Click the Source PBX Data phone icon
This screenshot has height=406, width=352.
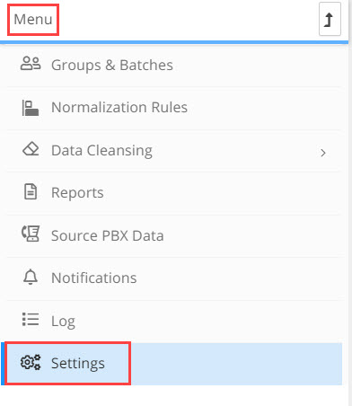tap(31, 234)
